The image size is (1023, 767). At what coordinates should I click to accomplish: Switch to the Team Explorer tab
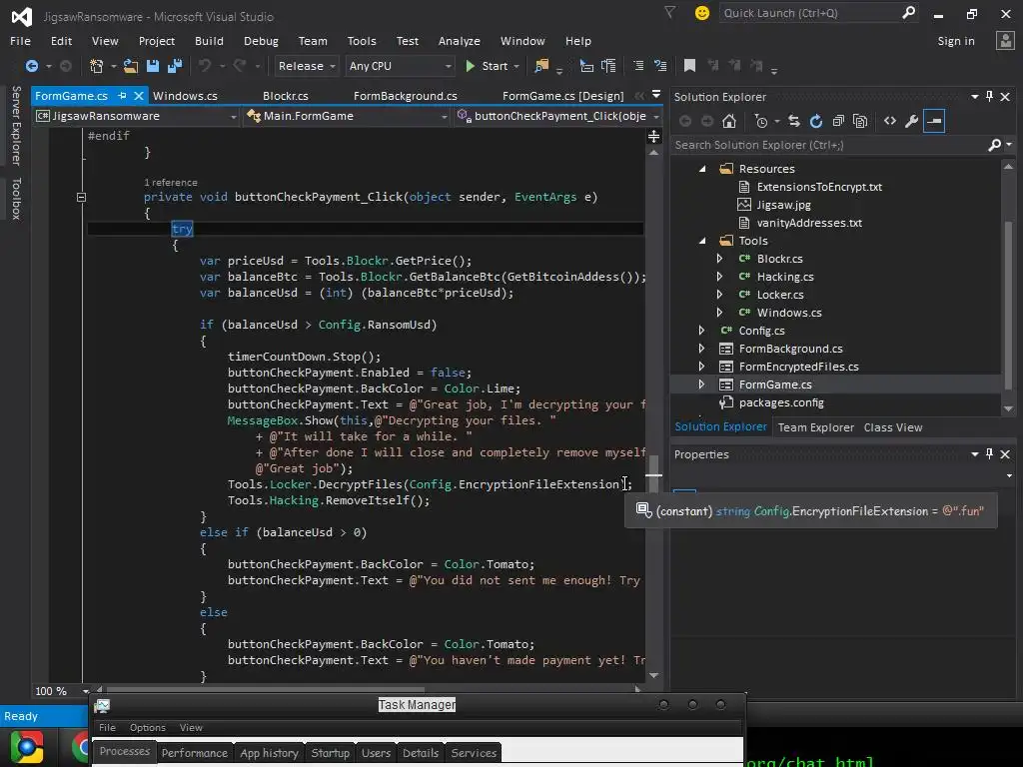815,427
